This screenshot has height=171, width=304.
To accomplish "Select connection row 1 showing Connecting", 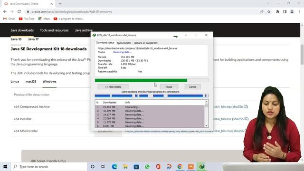I will click(150, 107).
